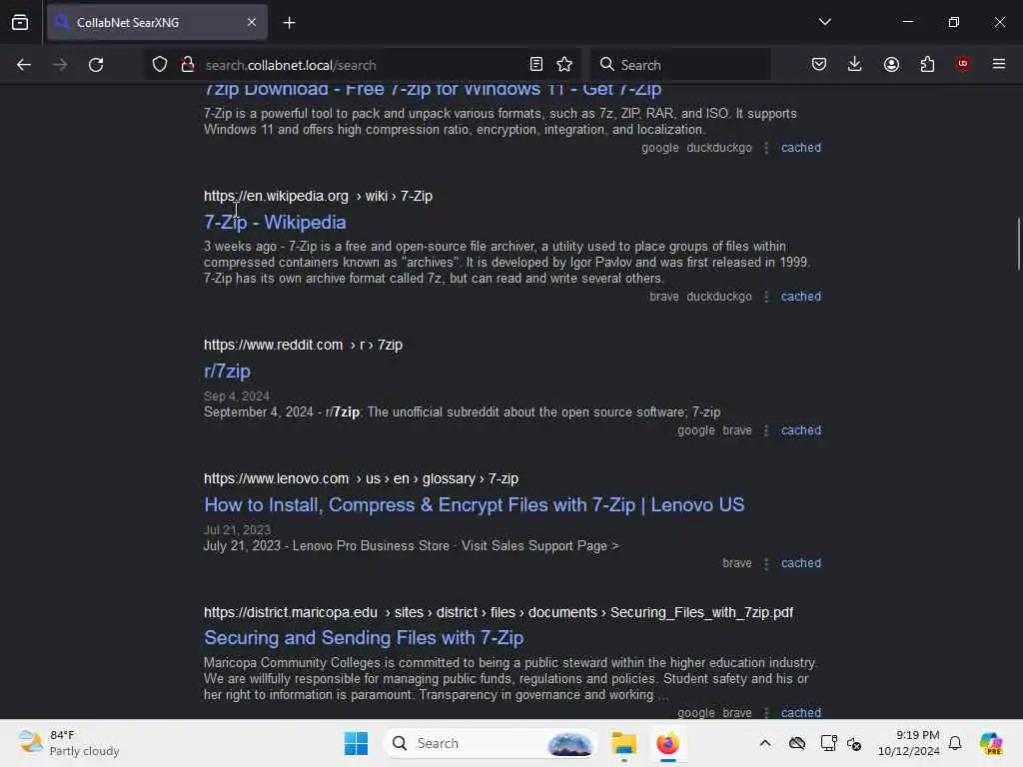This screenshot has height=767, width=1023.
Task: Open the r/7zip reddit result
Action: tap(227, 372)
